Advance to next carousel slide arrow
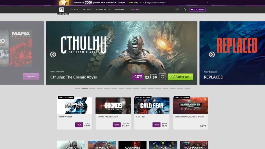This screenshot has height=149, width=265. [212, 55]
